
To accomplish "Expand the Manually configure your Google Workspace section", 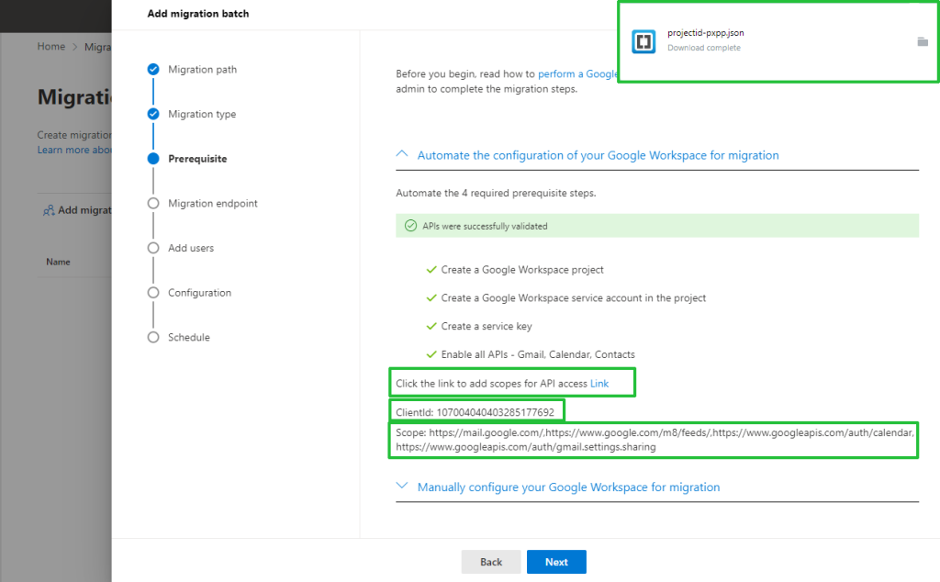I will pos(401,487).
